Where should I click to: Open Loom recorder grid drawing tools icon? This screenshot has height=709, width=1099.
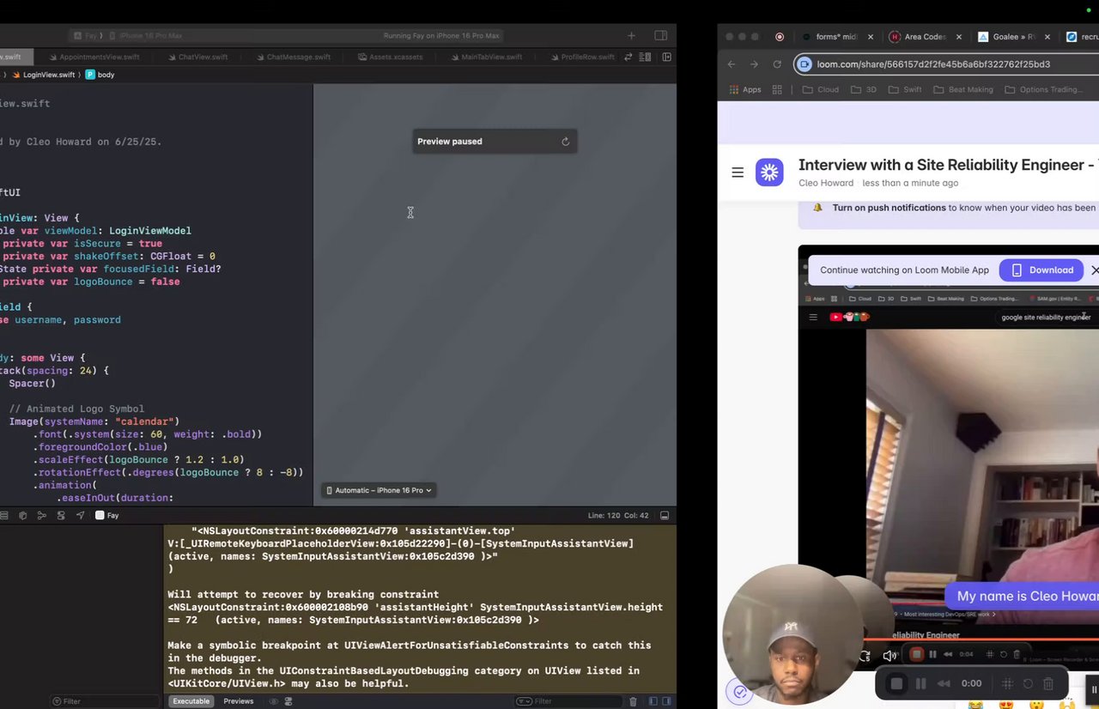tap(1008, 683)
